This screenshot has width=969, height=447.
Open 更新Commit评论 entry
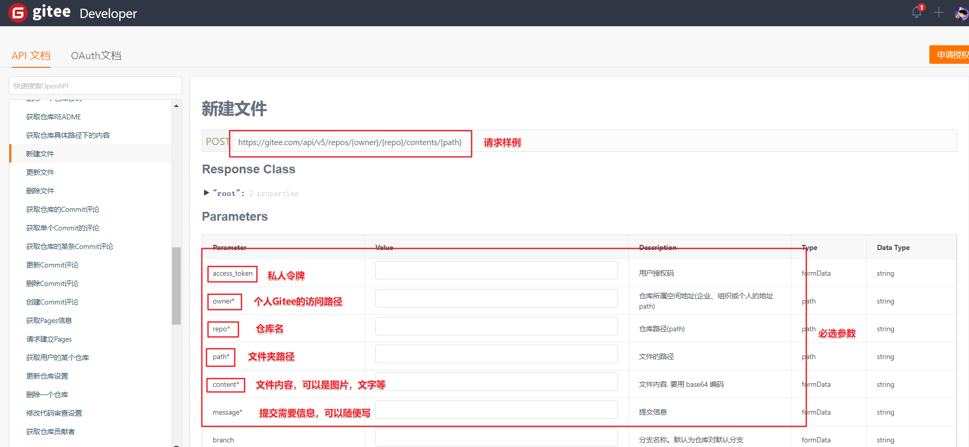pyautogui.click(x=52, y=265)
